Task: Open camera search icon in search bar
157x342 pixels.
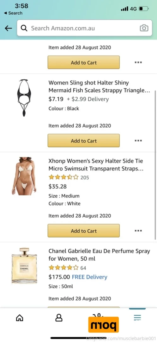Action: click(144, 28)
